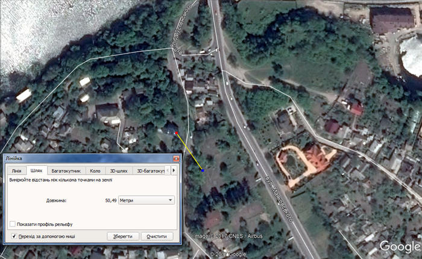Screen dimensions: 422x259
Task: Open the Метри units dropdown
Action: (x=146, y=200)
